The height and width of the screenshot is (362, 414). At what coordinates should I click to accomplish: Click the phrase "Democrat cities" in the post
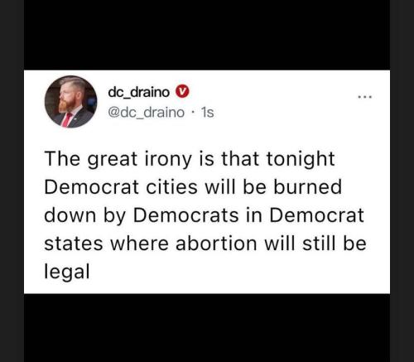pos(121,187)
